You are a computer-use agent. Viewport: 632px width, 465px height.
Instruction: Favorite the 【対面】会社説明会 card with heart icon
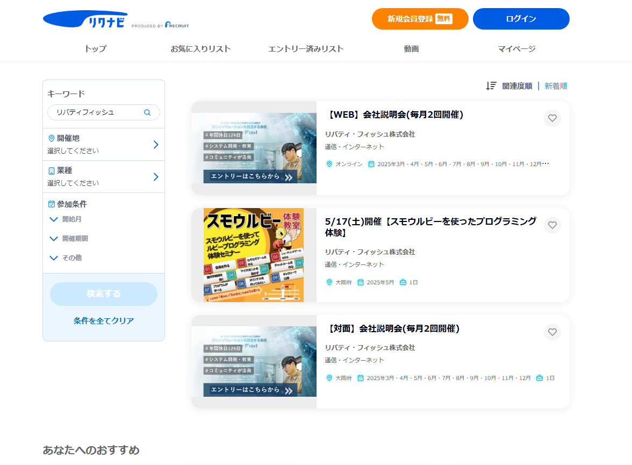pyautogui.click(x=552, y=332)
